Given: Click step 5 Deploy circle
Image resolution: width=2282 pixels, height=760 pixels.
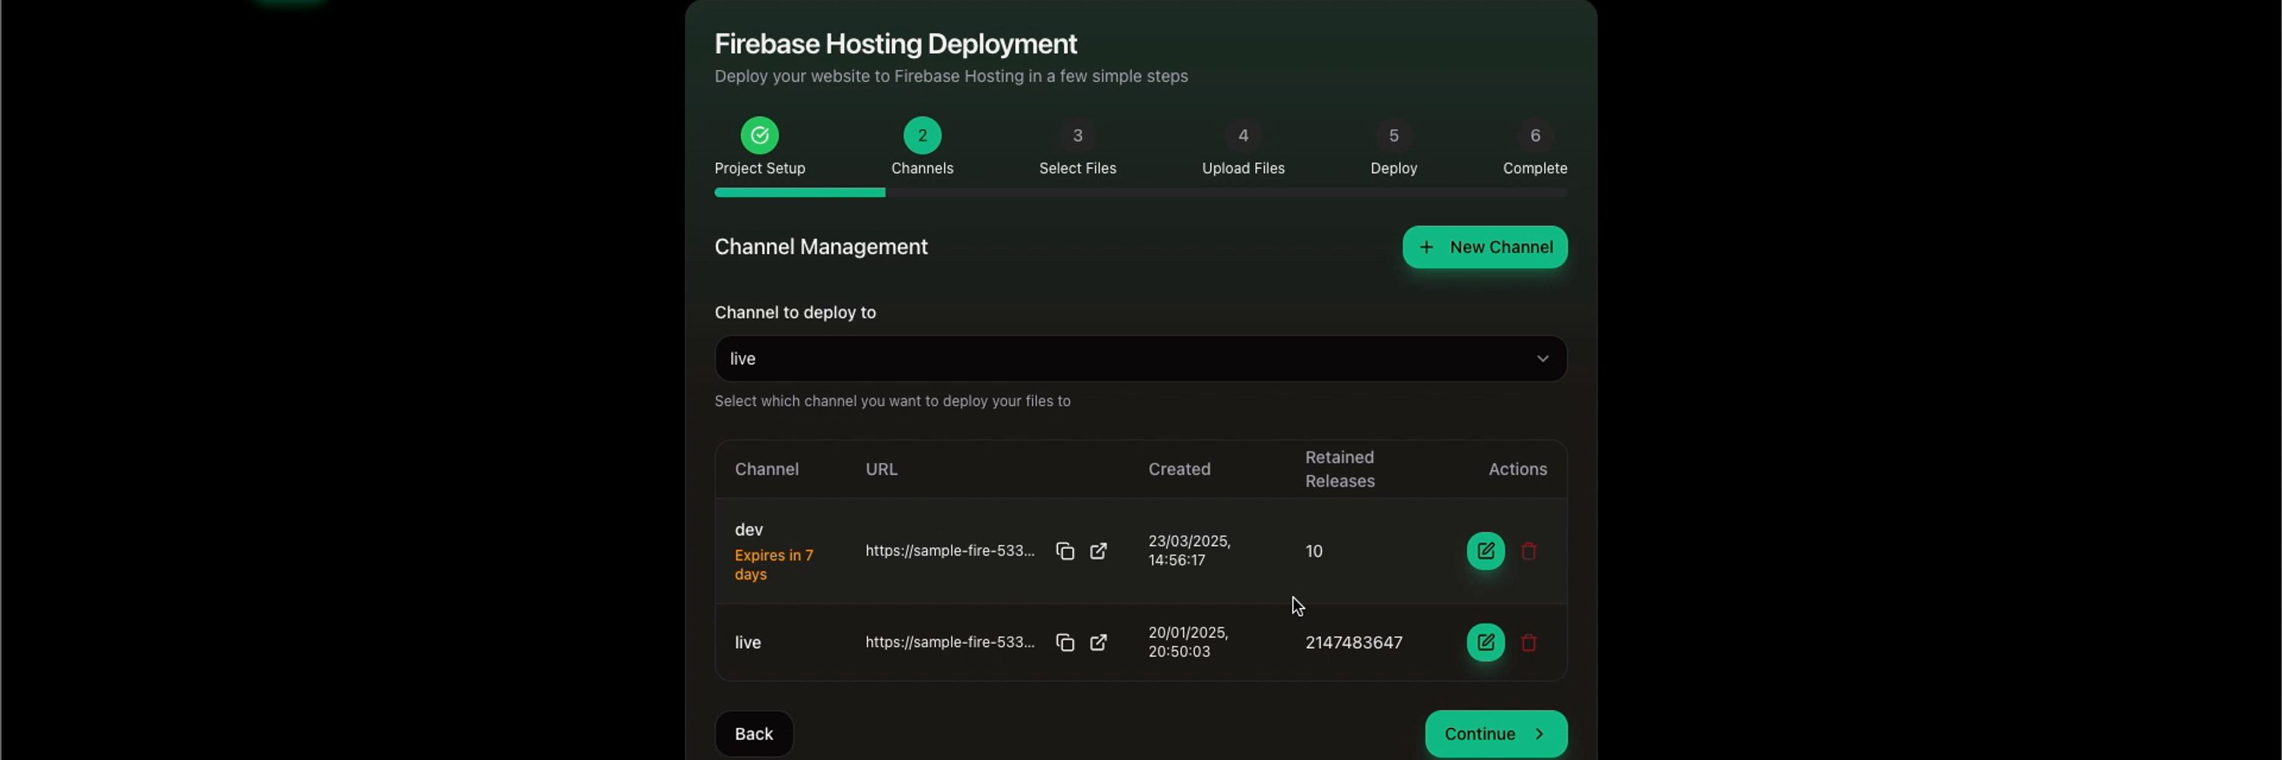Looking at the screenshot, I should pyautogui.click(x=1394, y=135).
